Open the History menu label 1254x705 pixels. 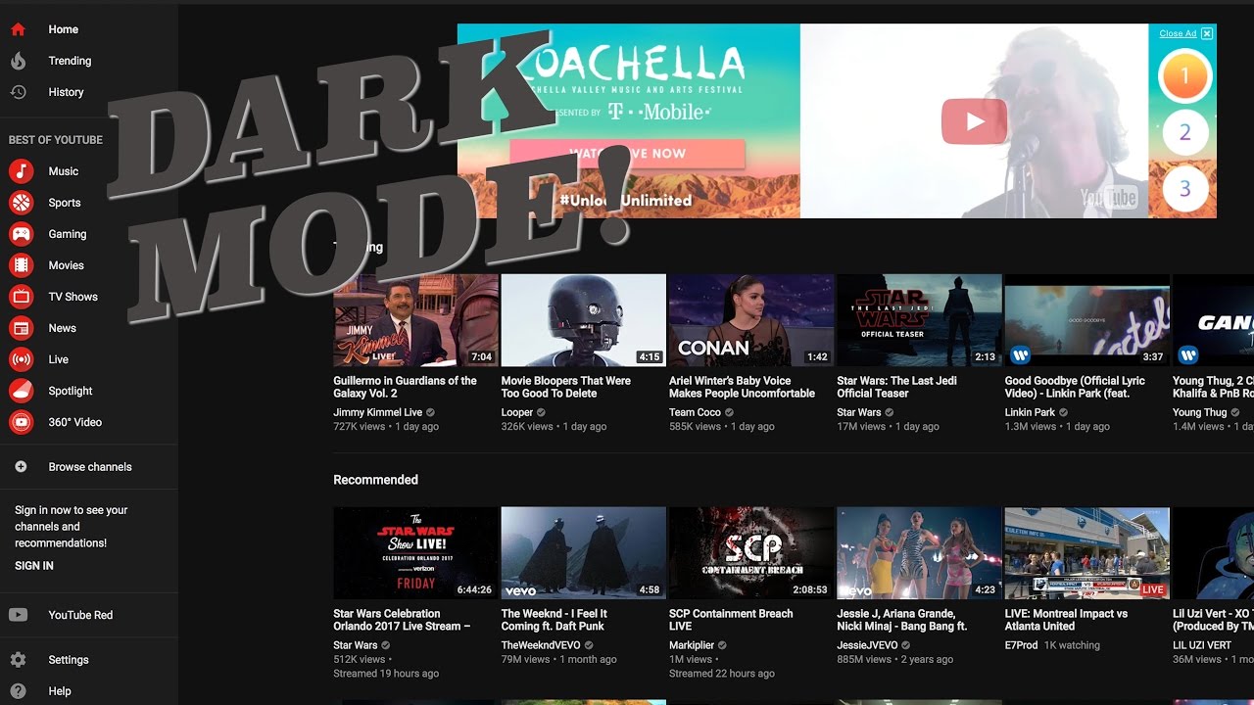click(66, 92)
